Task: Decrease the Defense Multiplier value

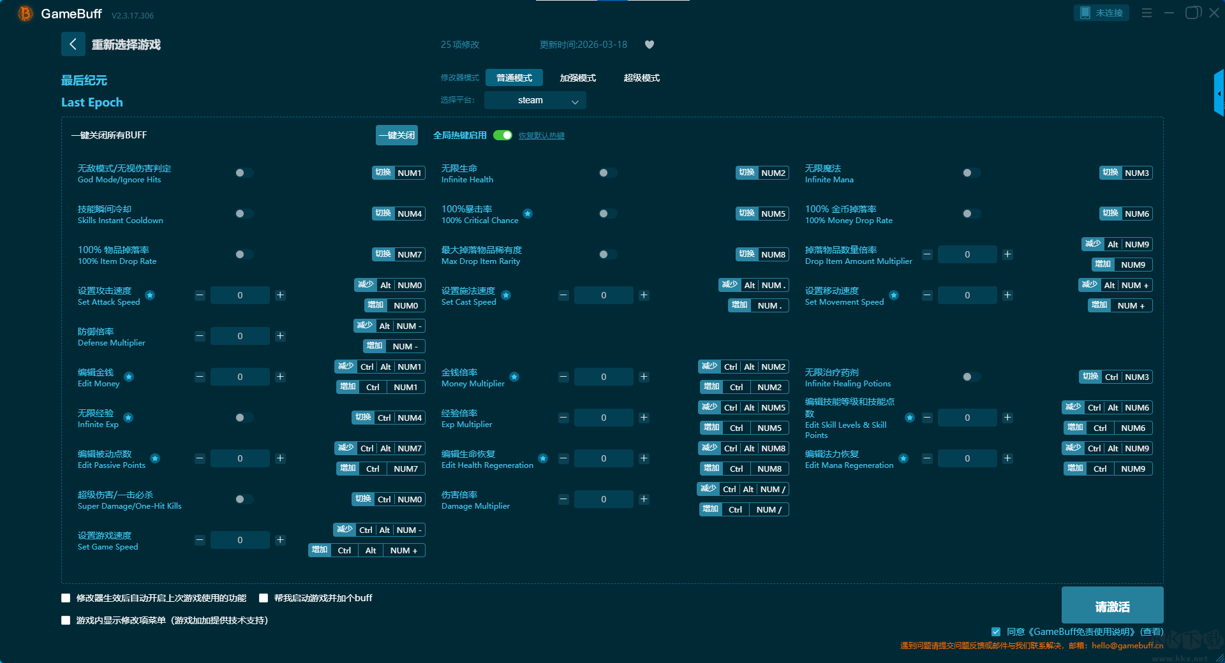Action: [200, 336]
